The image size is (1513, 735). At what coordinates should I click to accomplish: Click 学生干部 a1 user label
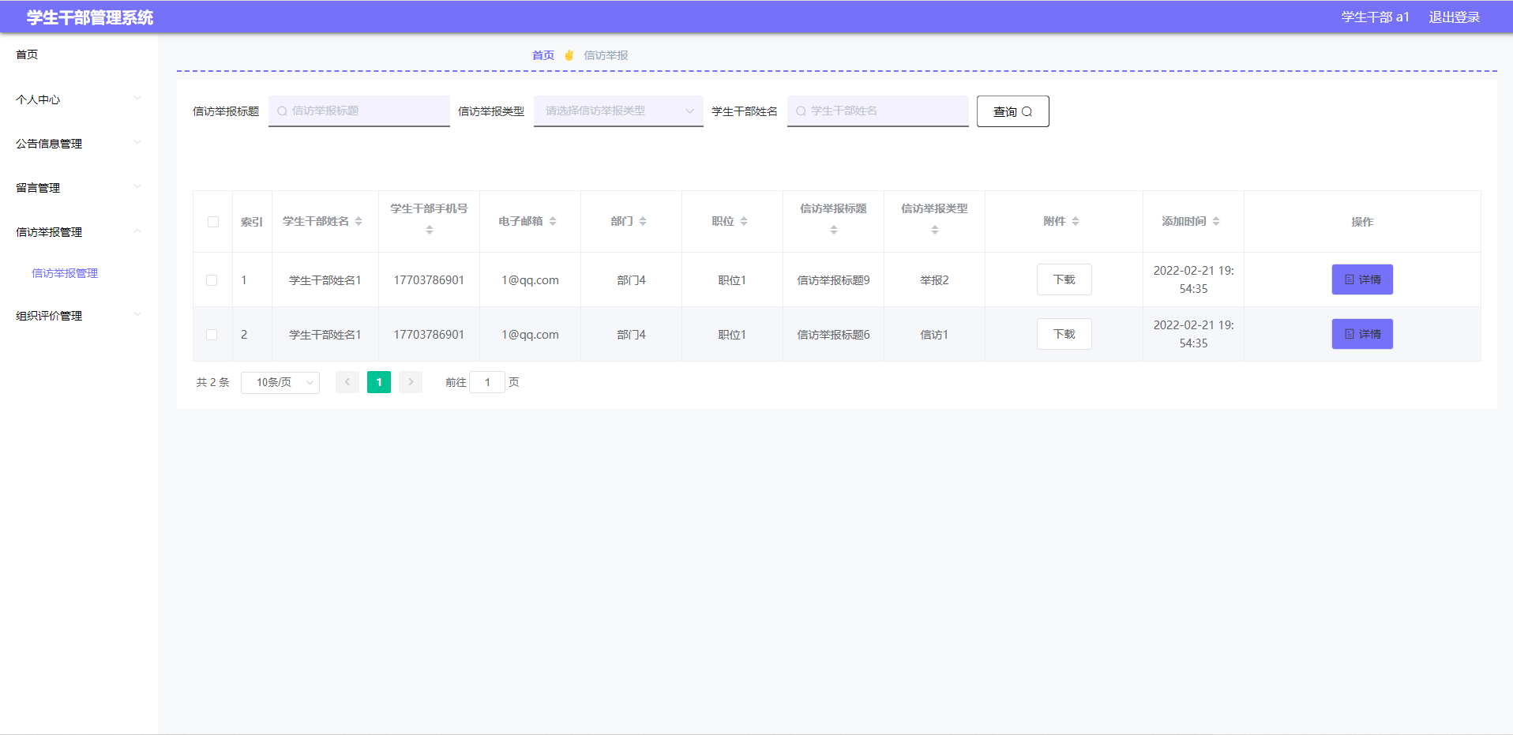pyautogui.click(x=1375, y=17)
